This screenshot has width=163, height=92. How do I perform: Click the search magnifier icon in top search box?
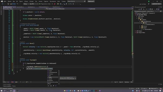(x=85, y=1)
